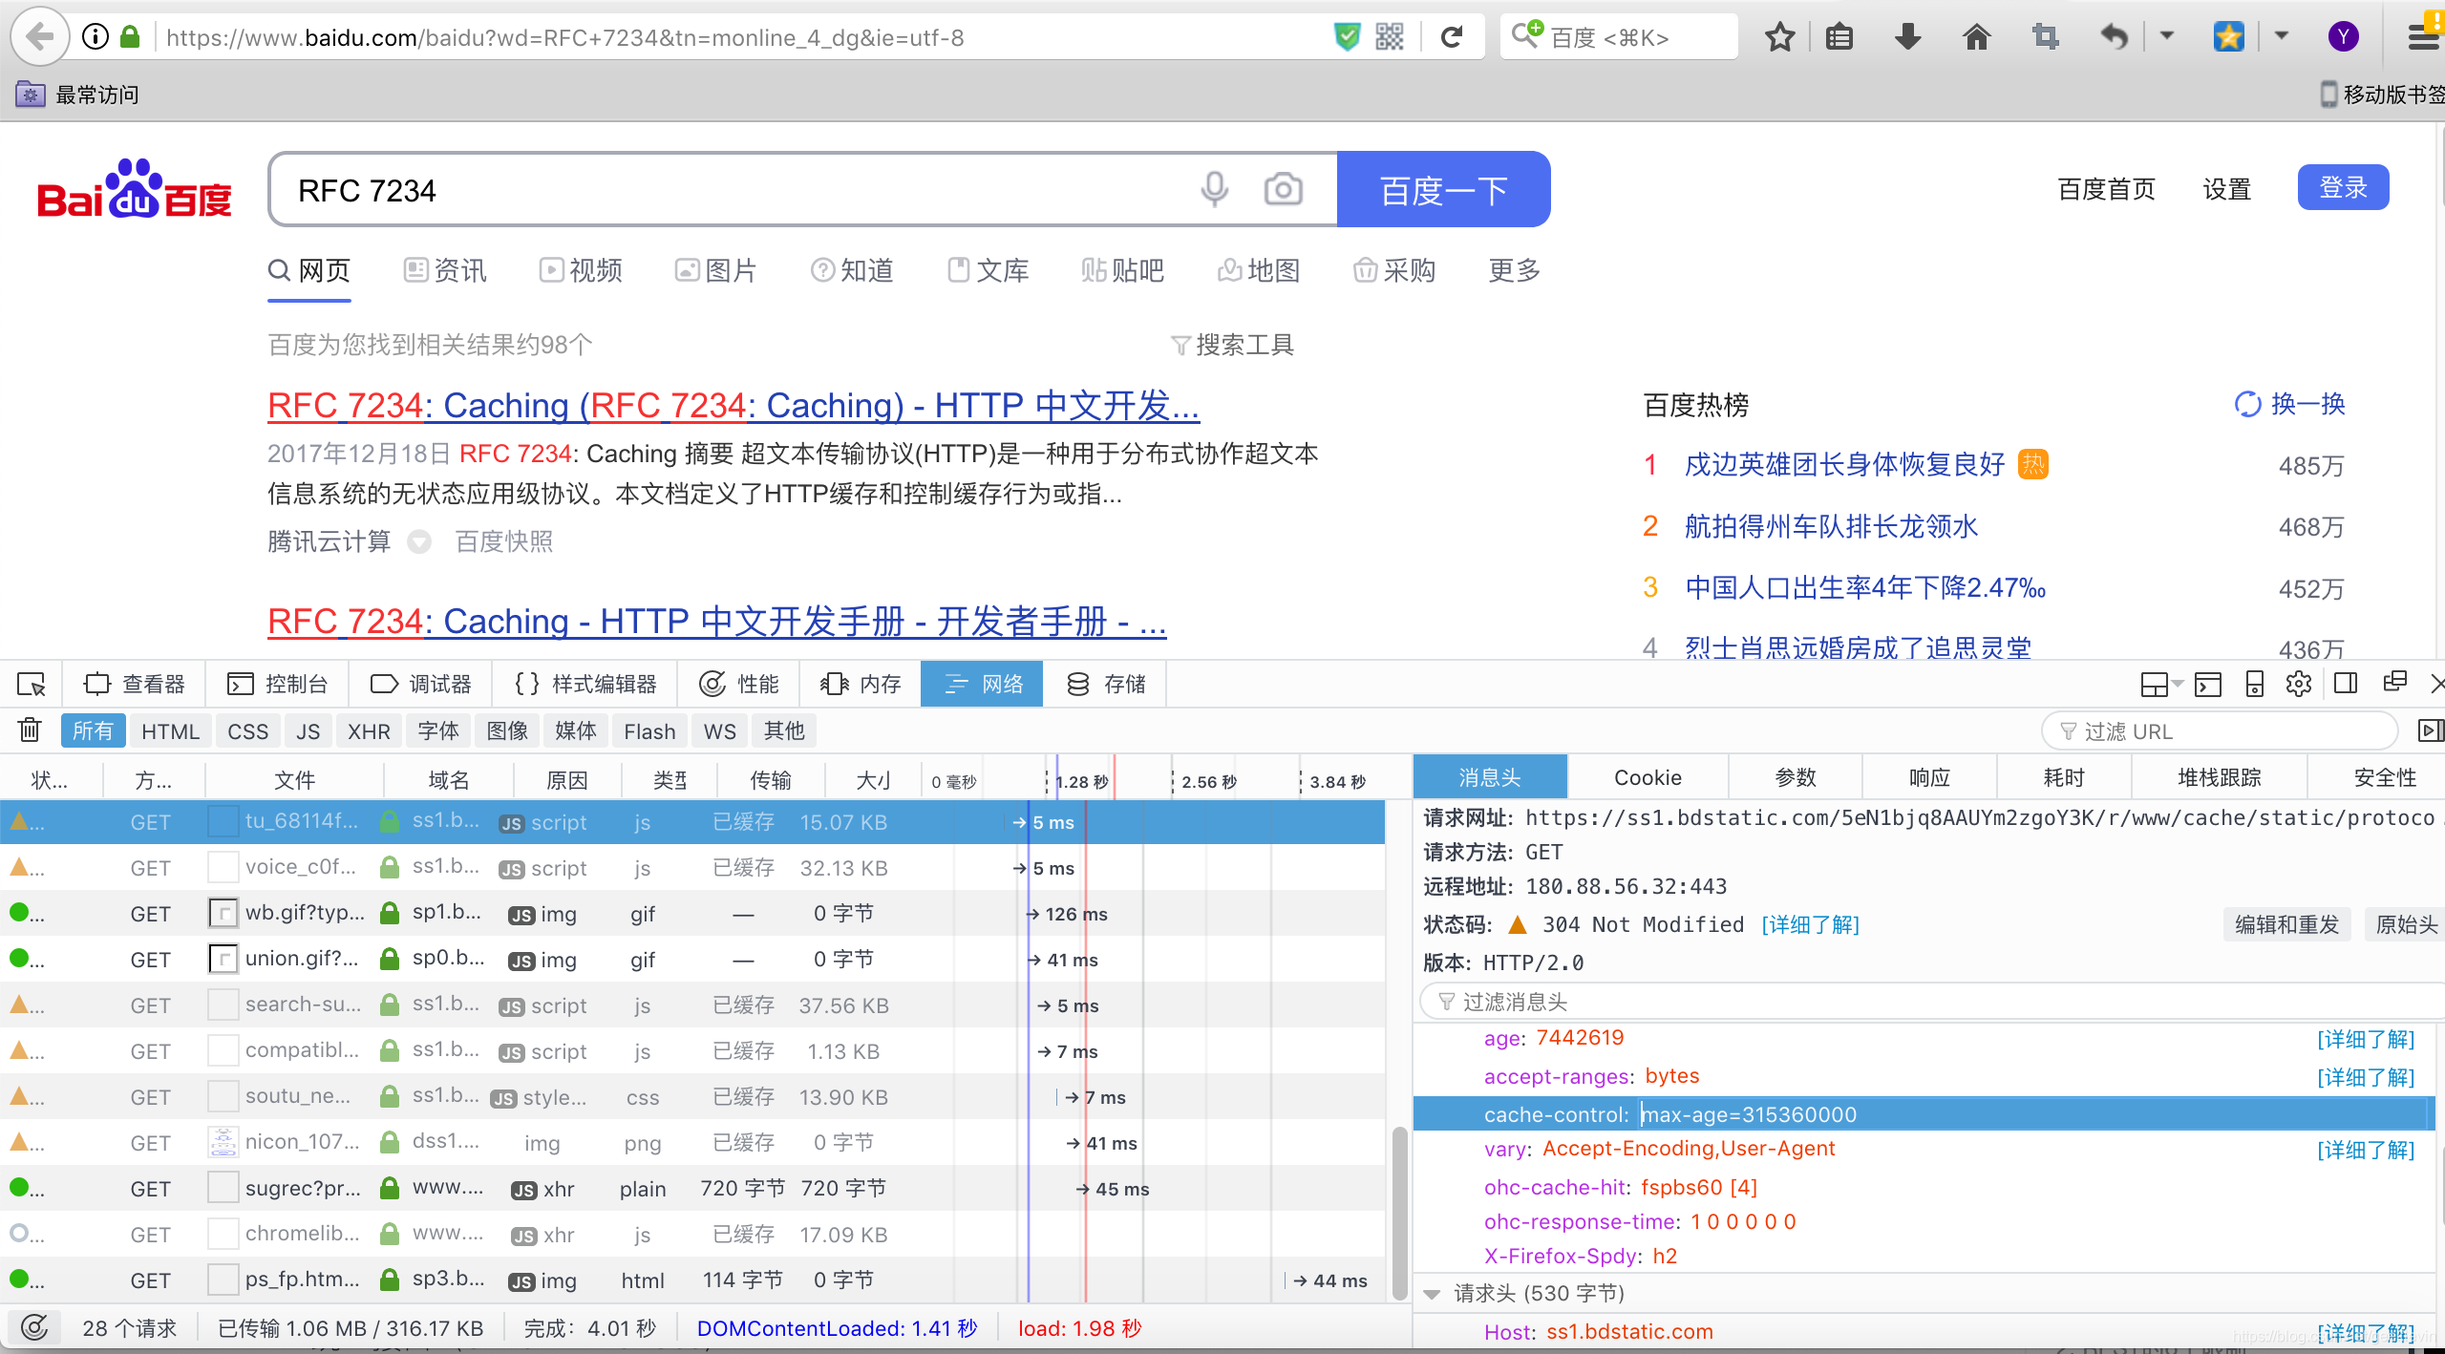Open the 控制台 console tab
The image size is (2445, 1354).
click(x=278, y=684)
